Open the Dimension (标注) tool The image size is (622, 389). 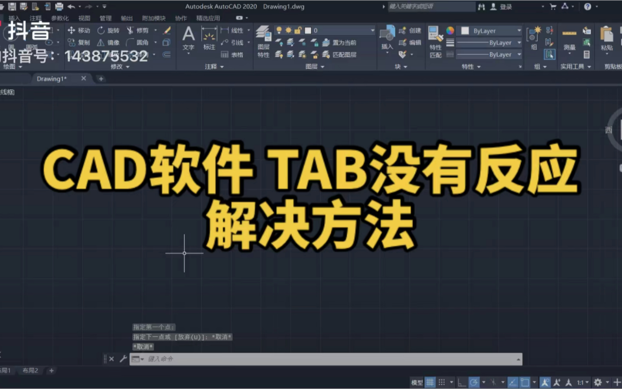pos(209,39)
